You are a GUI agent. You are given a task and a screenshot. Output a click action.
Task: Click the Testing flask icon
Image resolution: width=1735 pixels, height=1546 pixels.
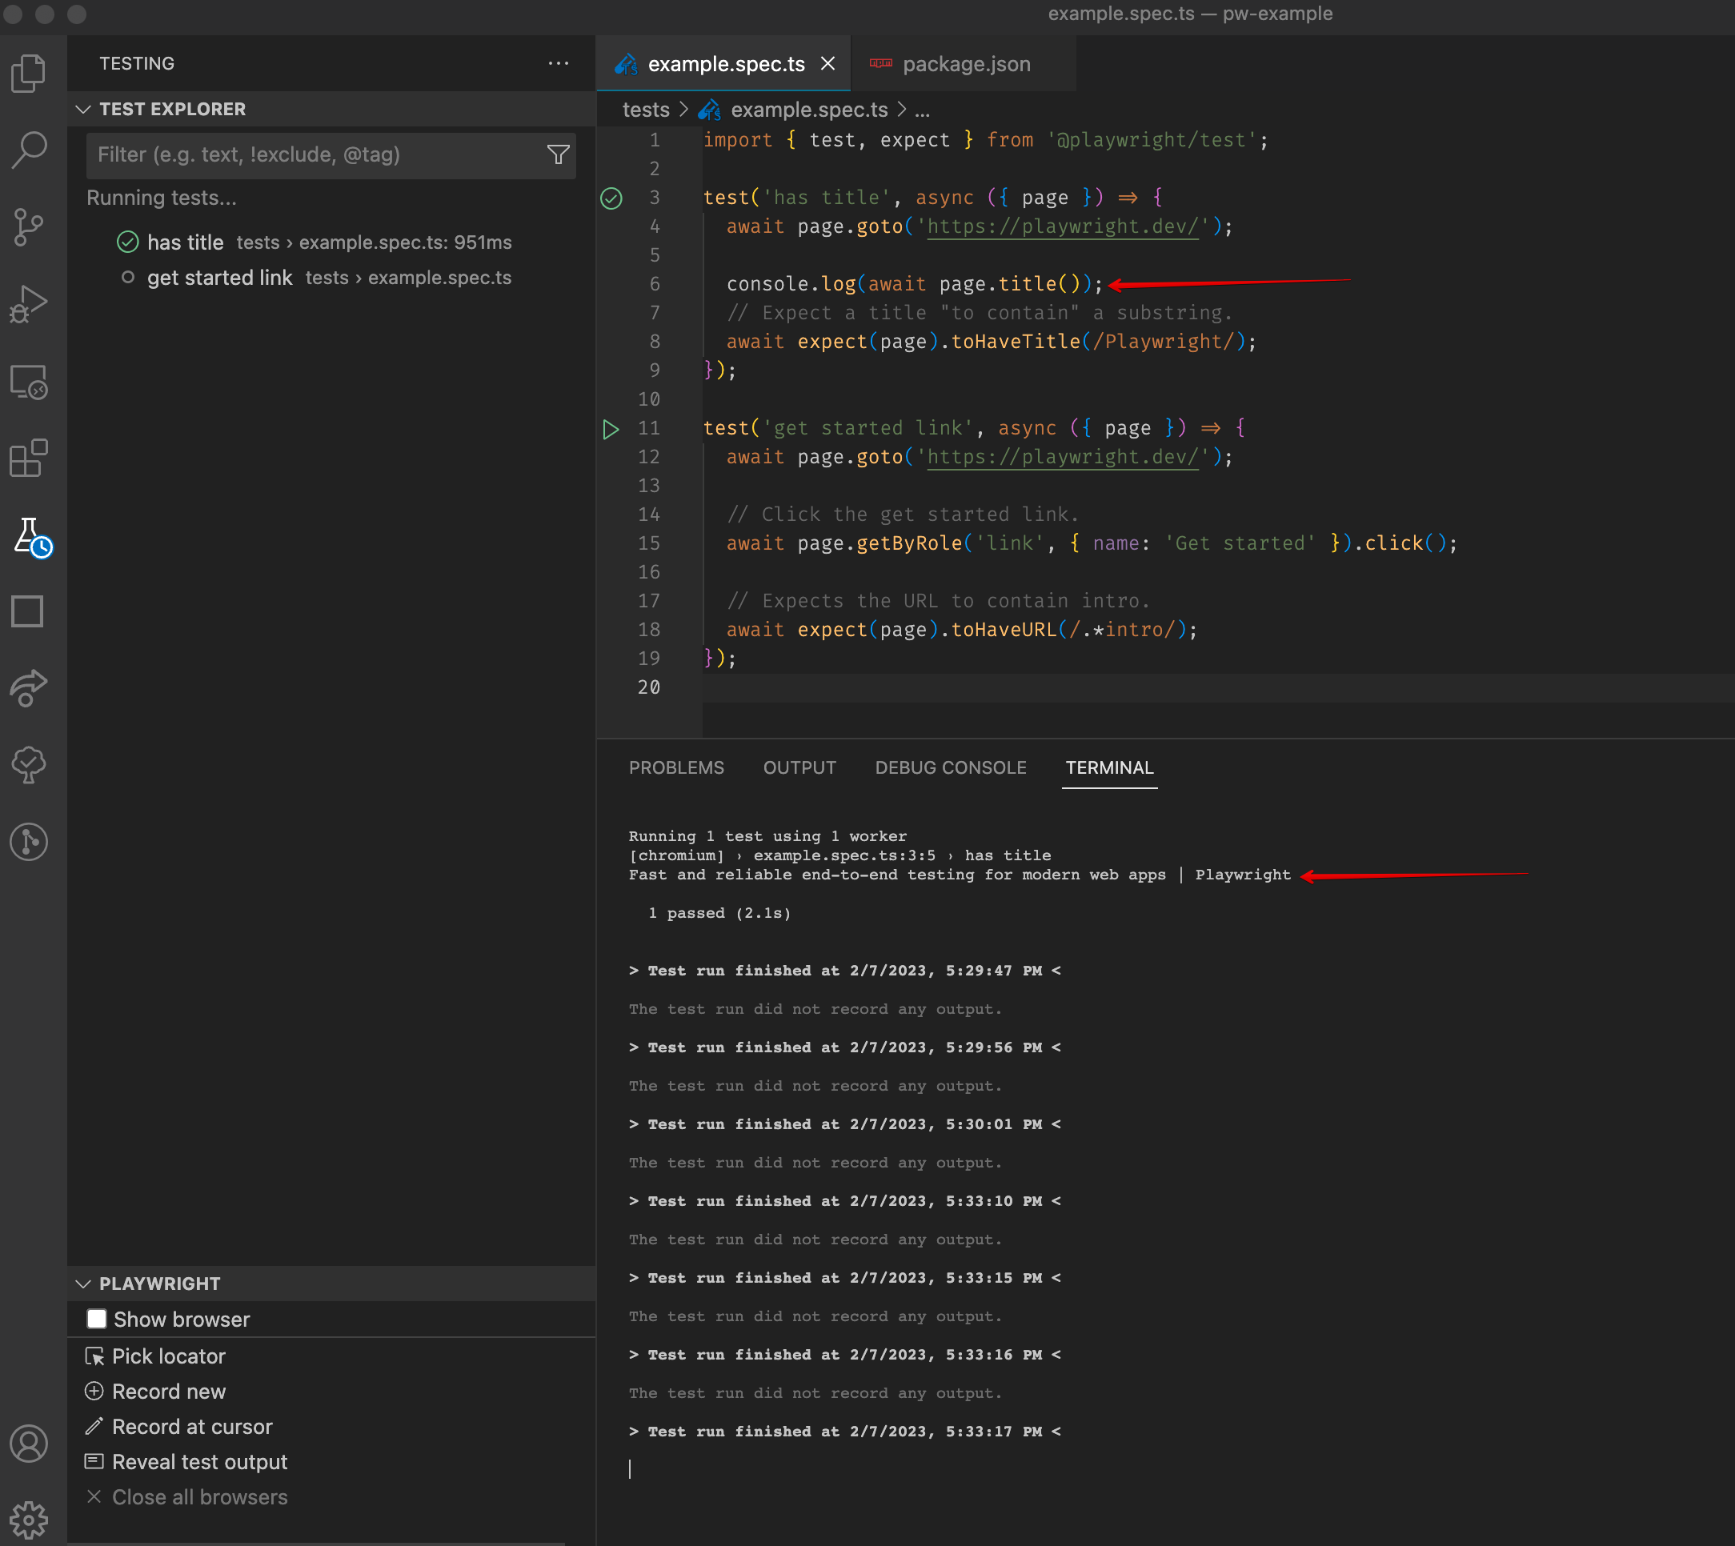[32, 537]
